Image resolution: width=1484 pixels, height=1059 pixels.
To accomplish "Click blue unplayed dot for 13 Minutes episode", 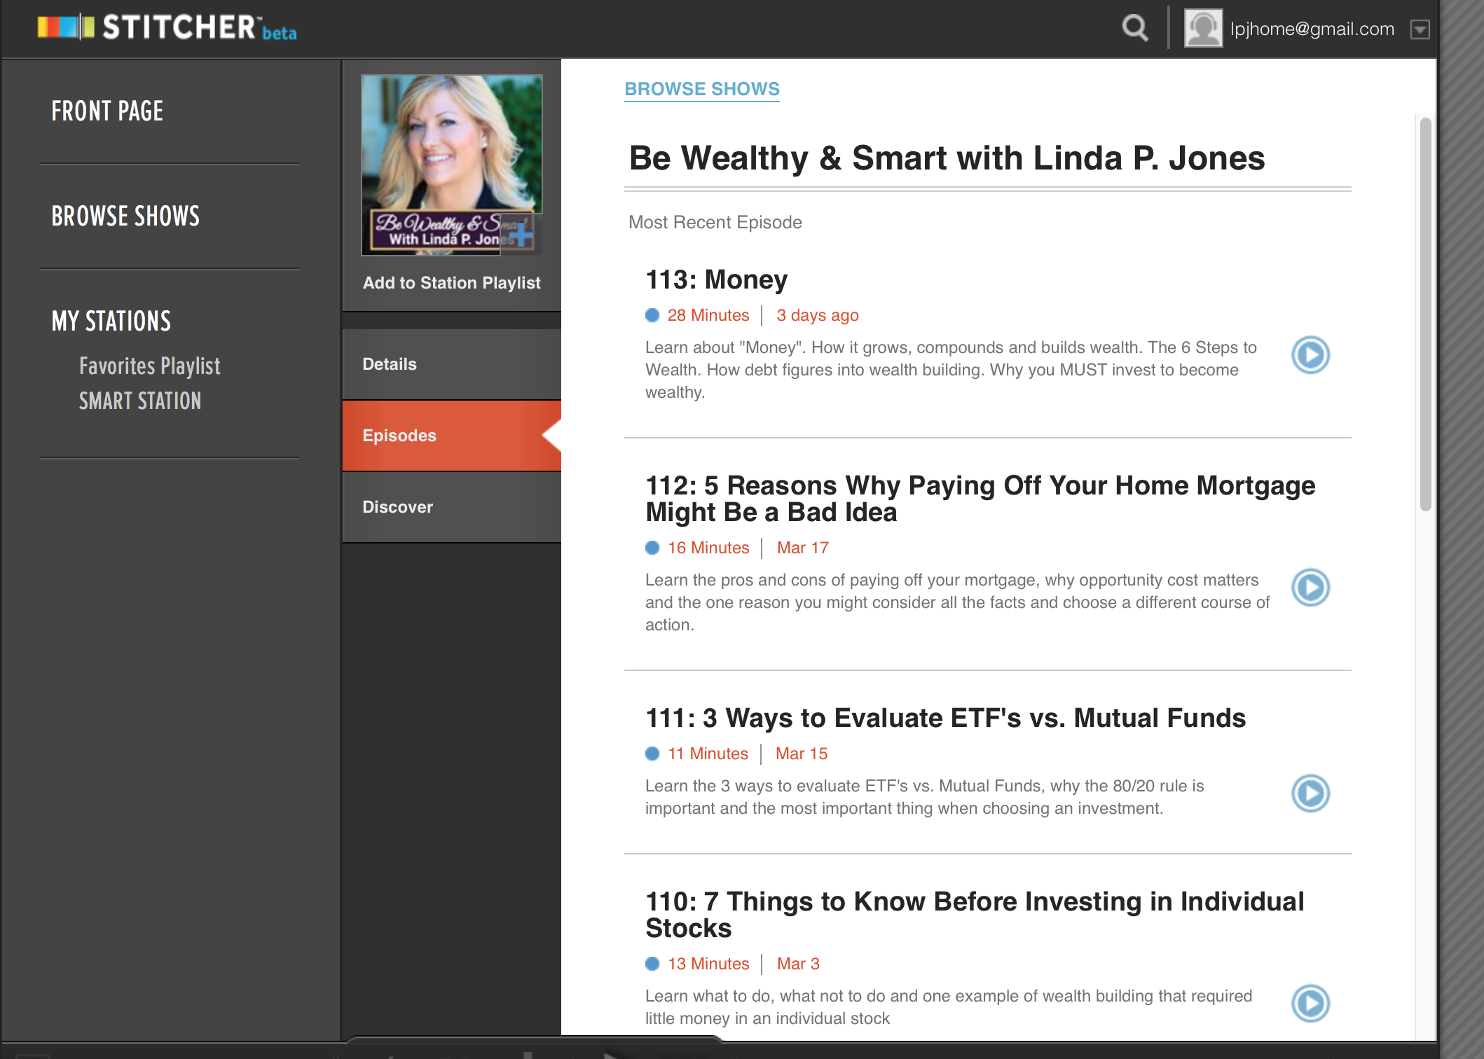I will point(652,964).
